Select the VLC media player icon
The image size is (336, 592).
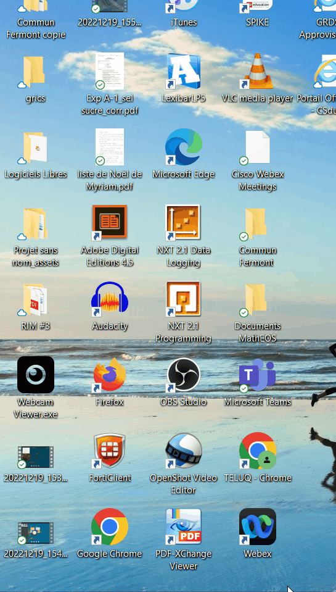257,72
